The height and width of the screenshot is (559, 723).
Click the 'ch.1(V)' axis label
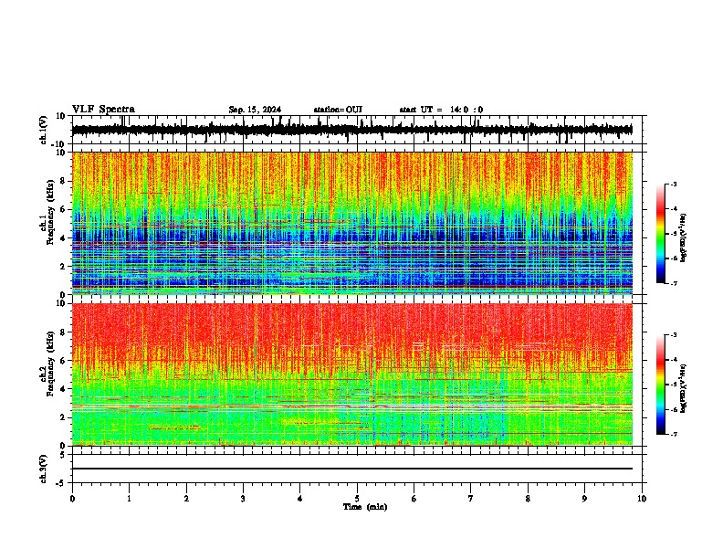coord(44,130)
